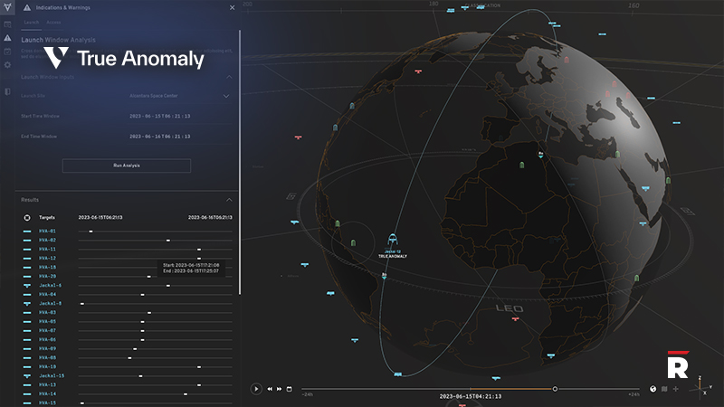Open the calendar schedule sidebar icon

(7, 52)
